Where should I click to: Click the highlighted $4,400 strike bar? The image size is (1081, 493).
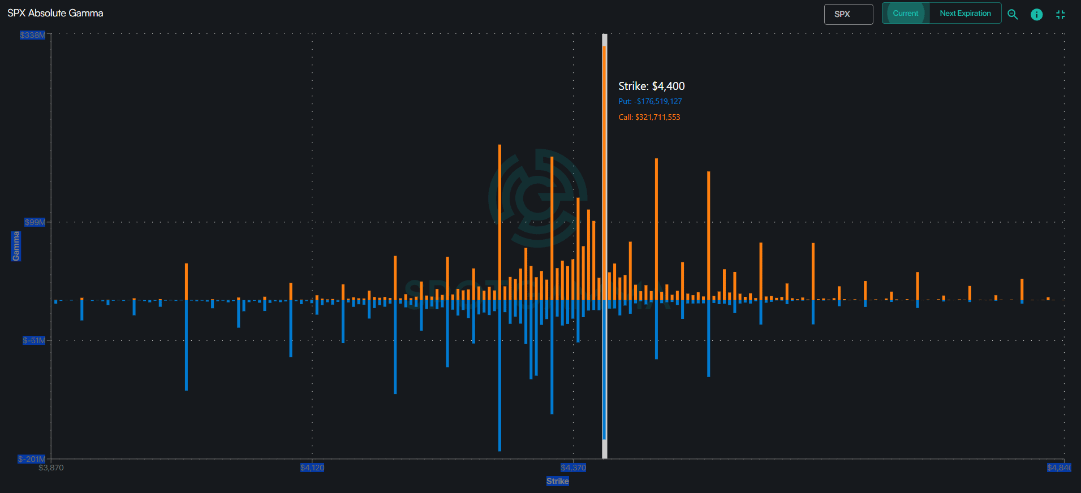coord(604,246)
